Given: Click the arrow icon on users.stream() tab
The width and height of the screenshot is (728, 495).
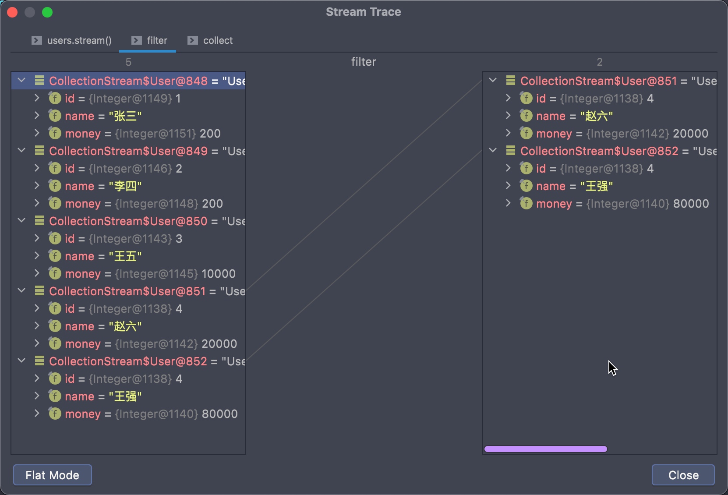Looking at the screenshot, I should point(37,40).
